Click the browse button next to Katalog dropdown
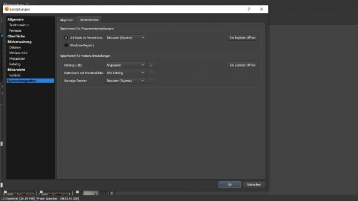 (151, 65)
